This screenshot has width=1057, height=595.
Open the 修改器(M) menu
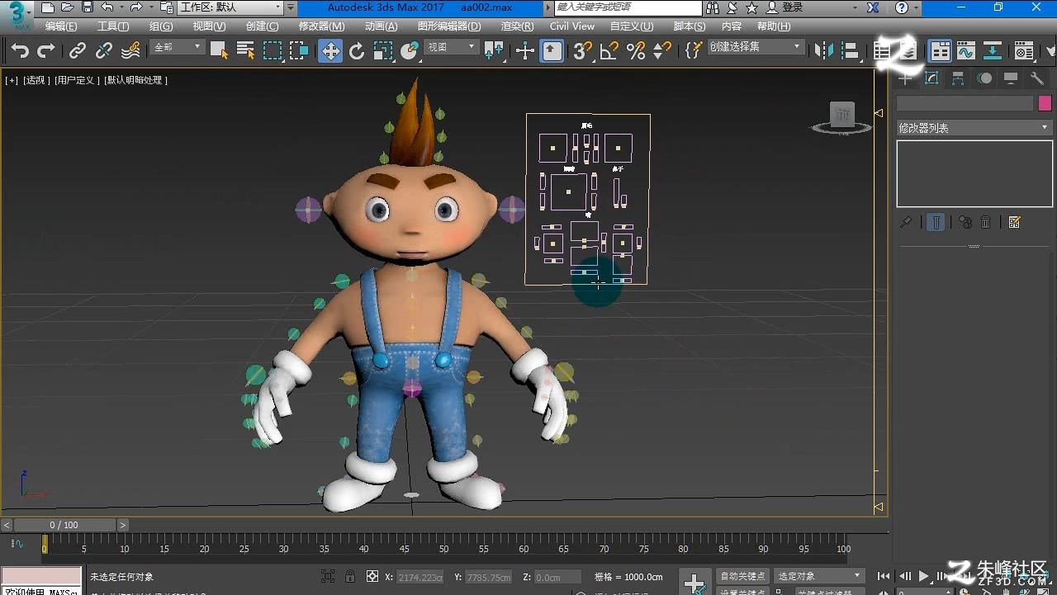(x=321, y=26)
